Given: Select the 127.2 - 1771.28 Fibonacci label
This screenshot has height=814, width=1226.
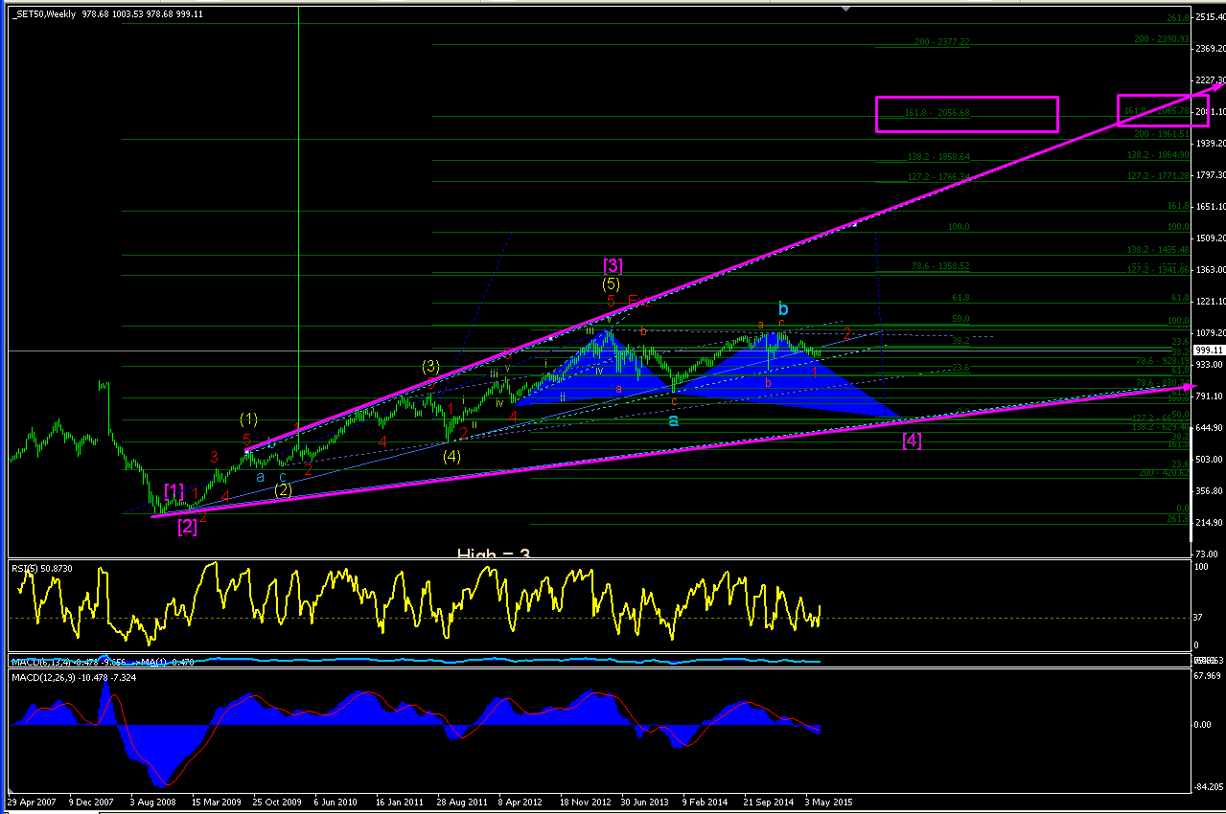Looking at the screenshot, I should click(1159, 175).
